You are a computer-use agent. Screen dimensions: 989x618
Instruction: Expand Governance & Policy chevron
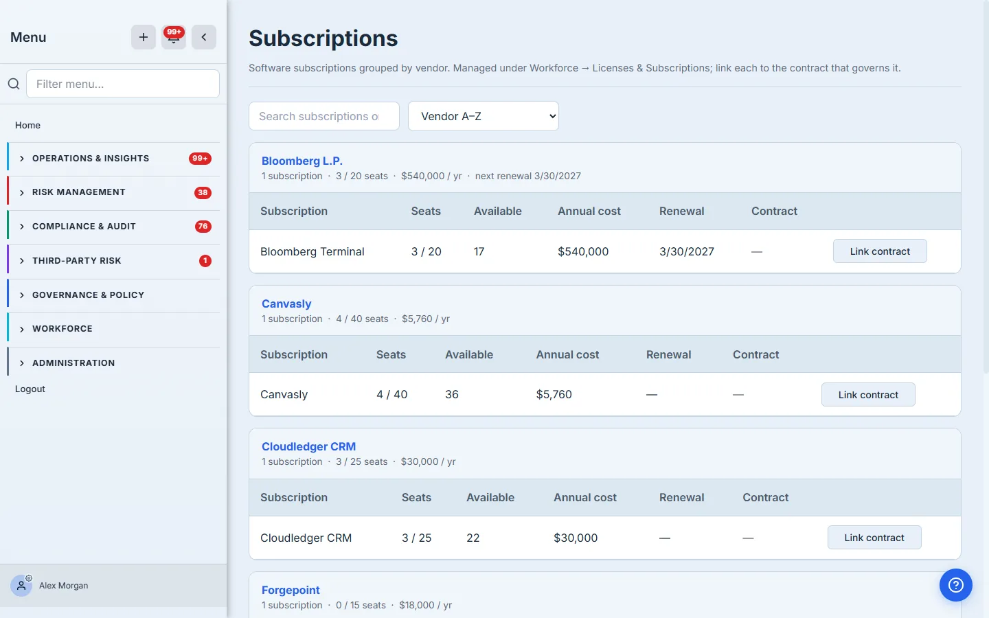pos(22,295)
